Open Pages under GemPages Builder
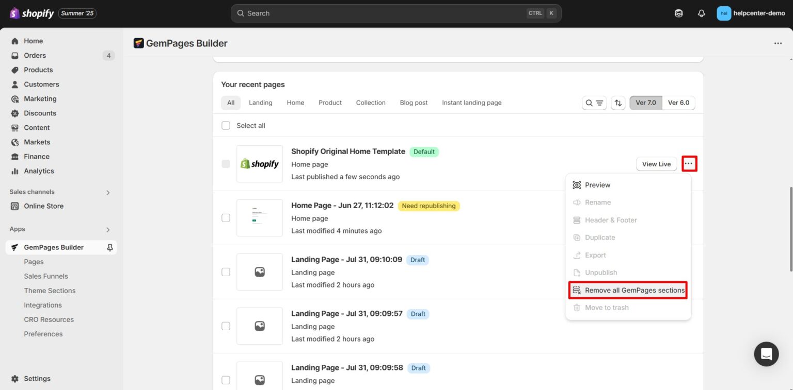Screen dimensions: 793x390 click(x=34, y=262)
